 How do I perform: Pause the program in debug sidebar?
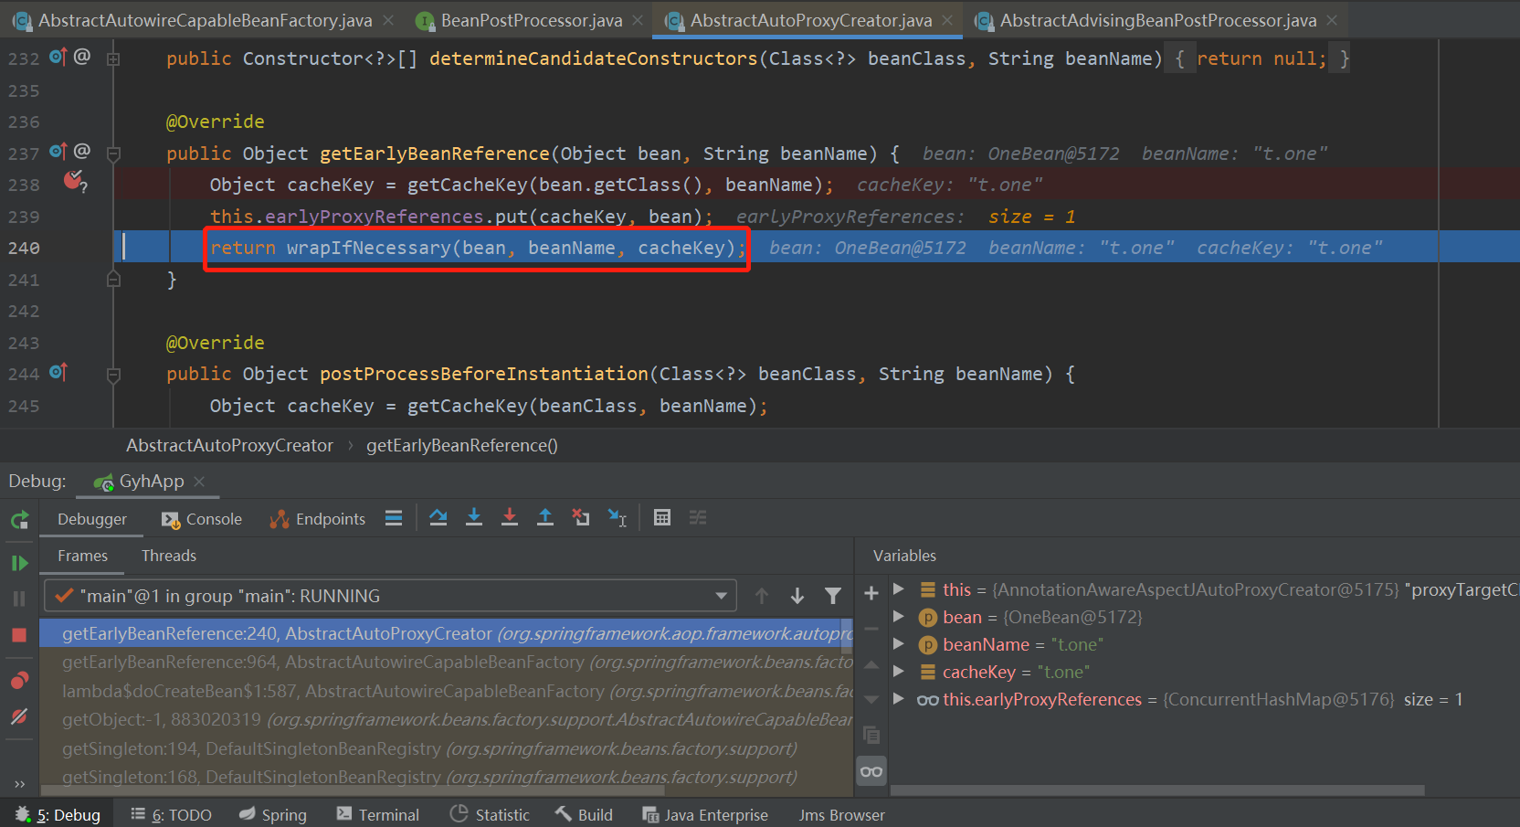click(19, 599)
